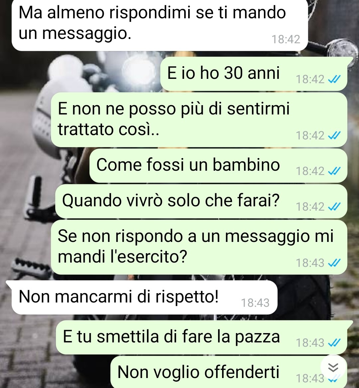Screen dimensions: 359x388
Task: Select the 'Se non rispondo a un messaggio' bubble
Action: pos(199,247)
